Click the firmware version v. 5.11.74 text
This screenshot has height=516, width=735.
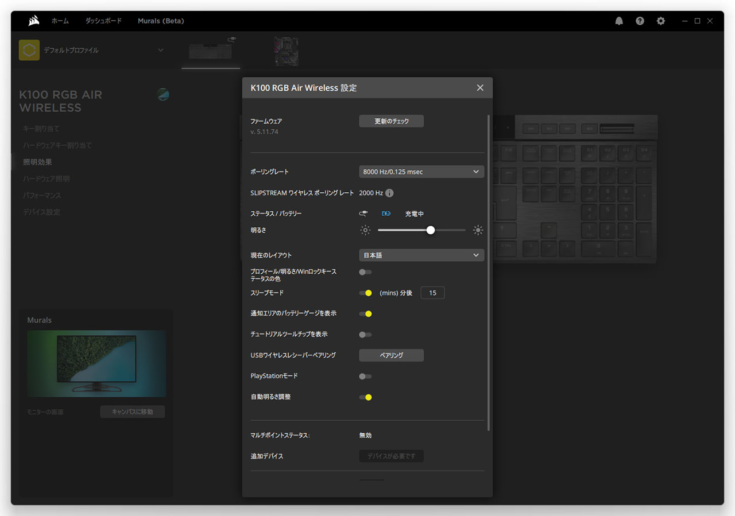tap(264, 132)
